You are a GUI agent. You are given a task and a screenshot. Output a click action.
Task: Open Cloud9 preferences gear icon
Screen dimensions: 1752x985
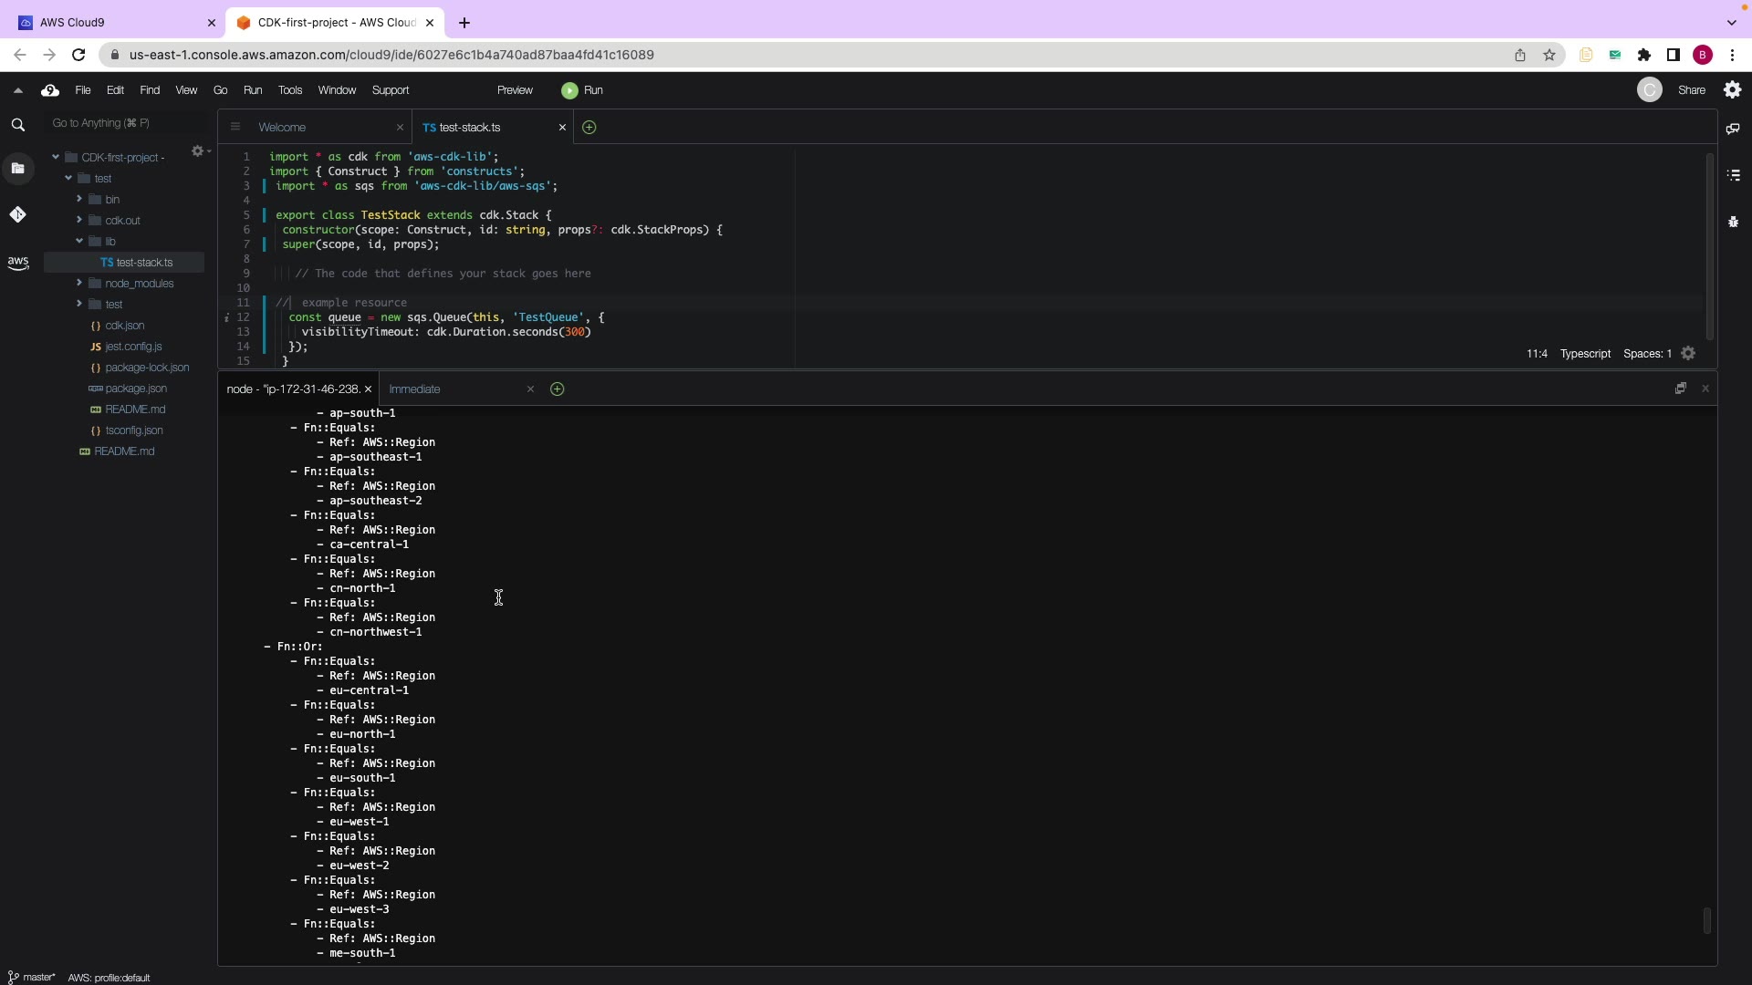[1732, 90]
